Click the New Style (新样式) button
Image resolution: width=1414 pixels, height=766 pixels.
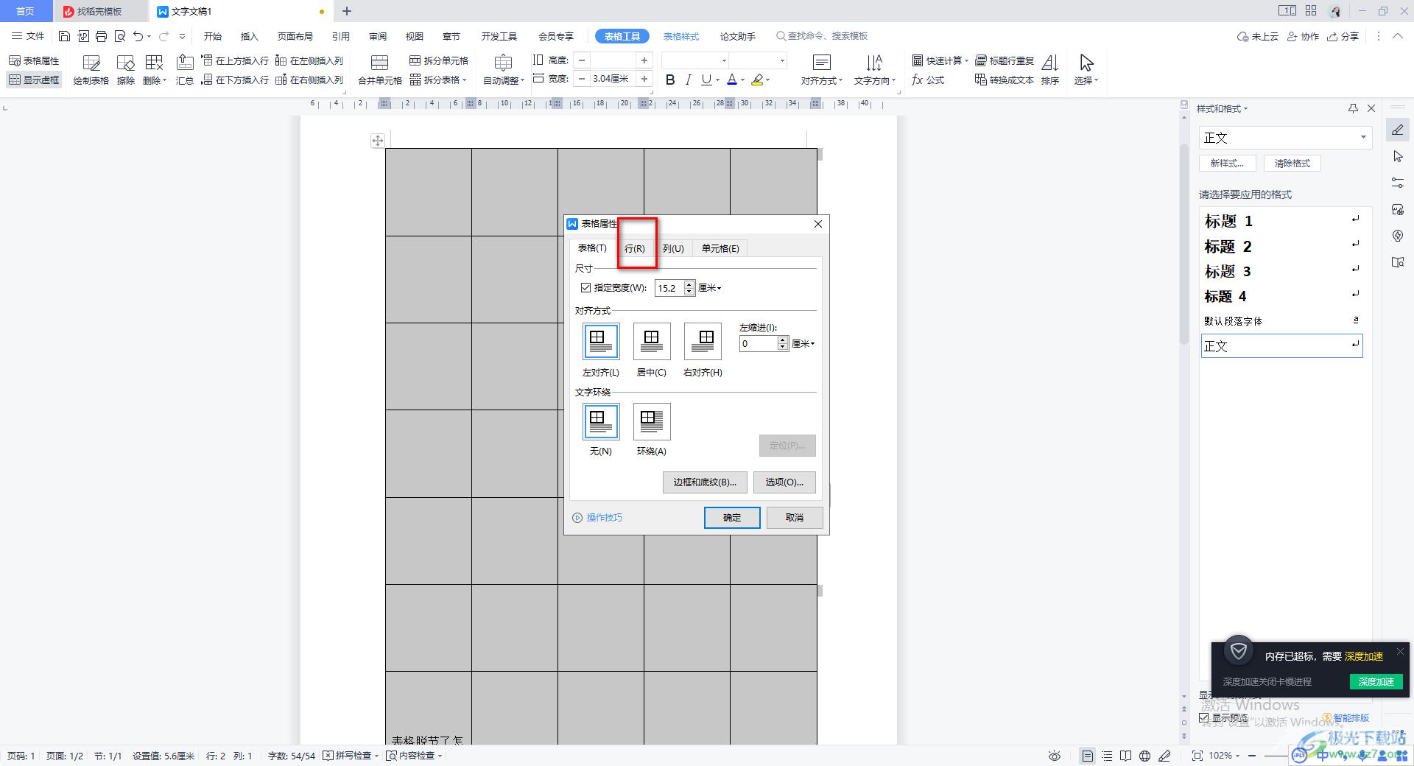coord(1228,164)
